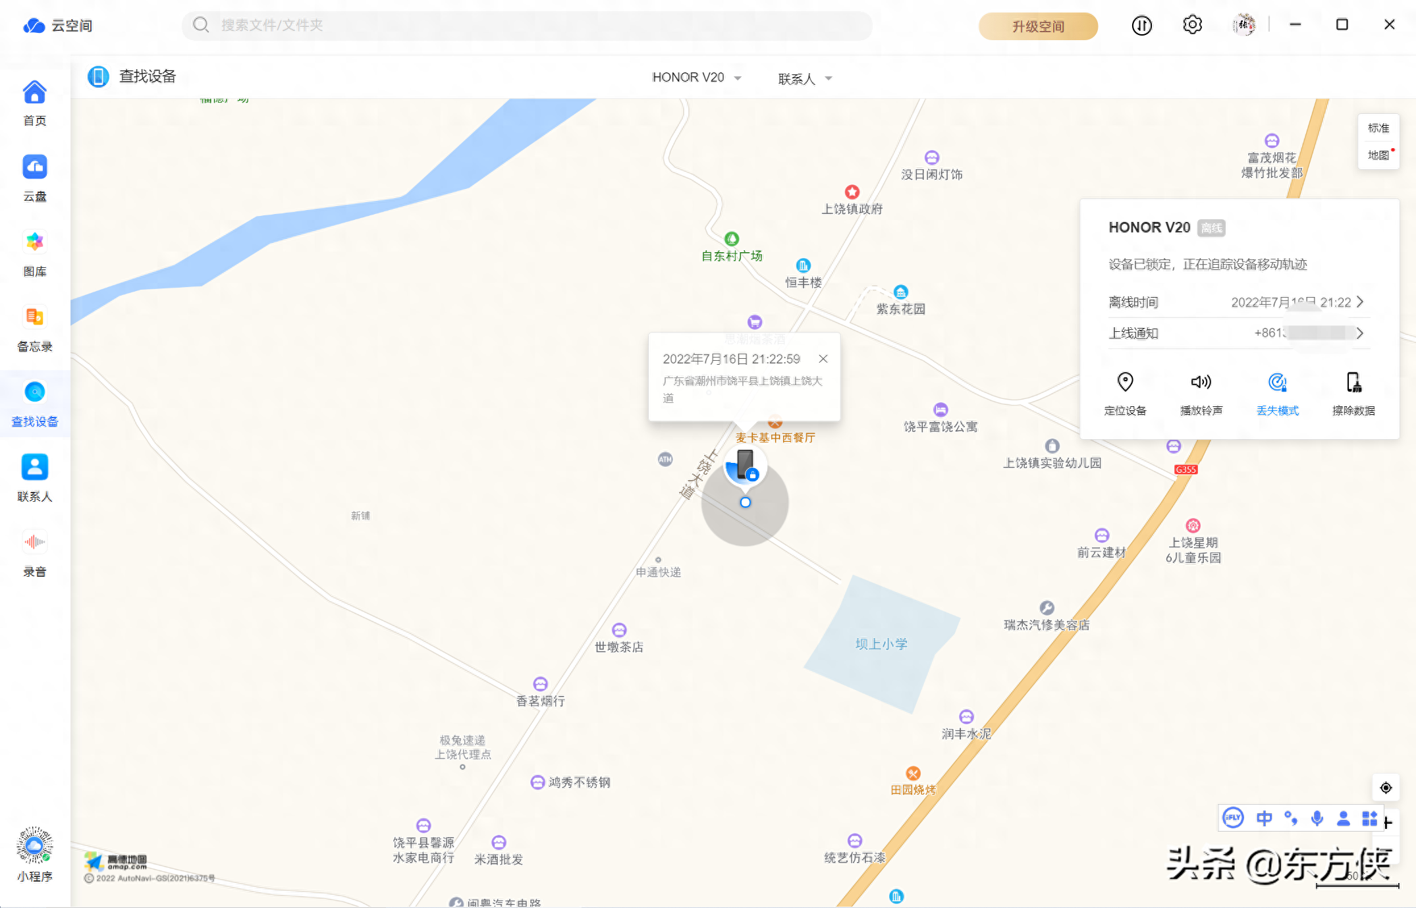This screenshot has height=908, width=1416.
Task: Open the settings gear icon
Action: [1192, 24]
